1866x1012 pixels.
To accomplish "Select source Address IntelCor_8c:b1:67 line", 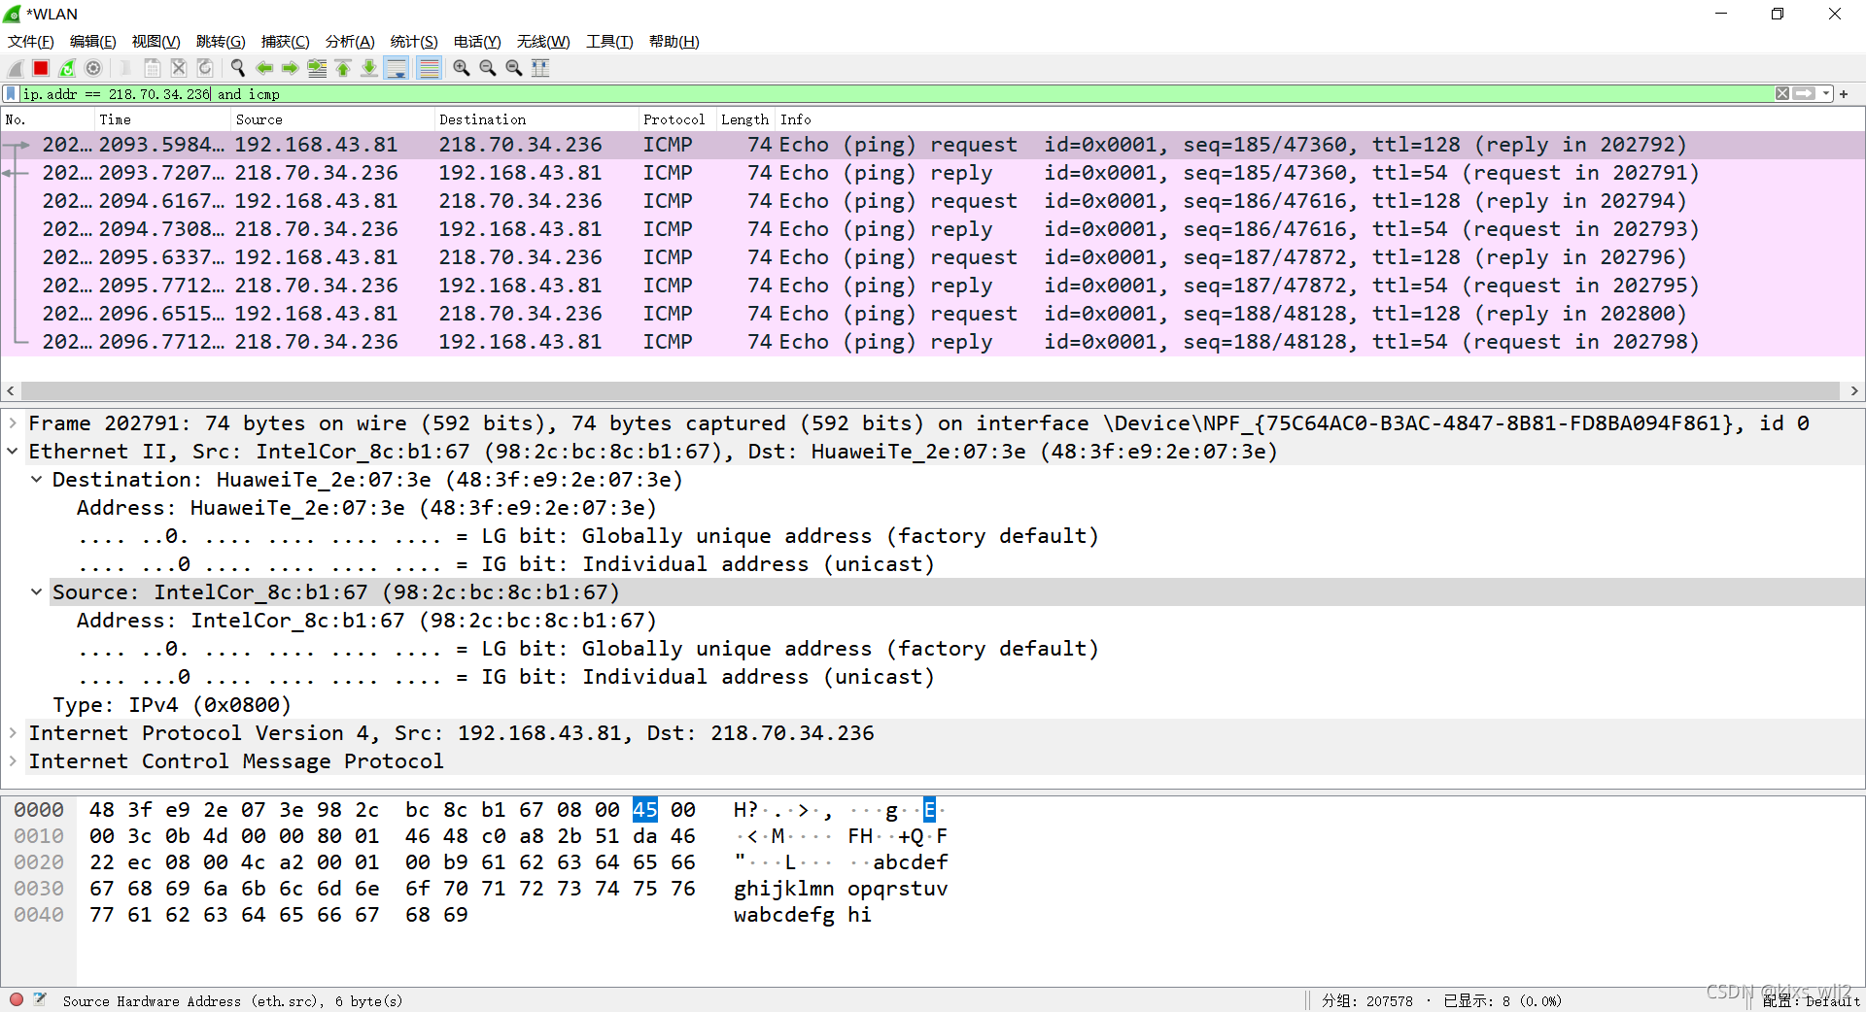I will 366,621.
